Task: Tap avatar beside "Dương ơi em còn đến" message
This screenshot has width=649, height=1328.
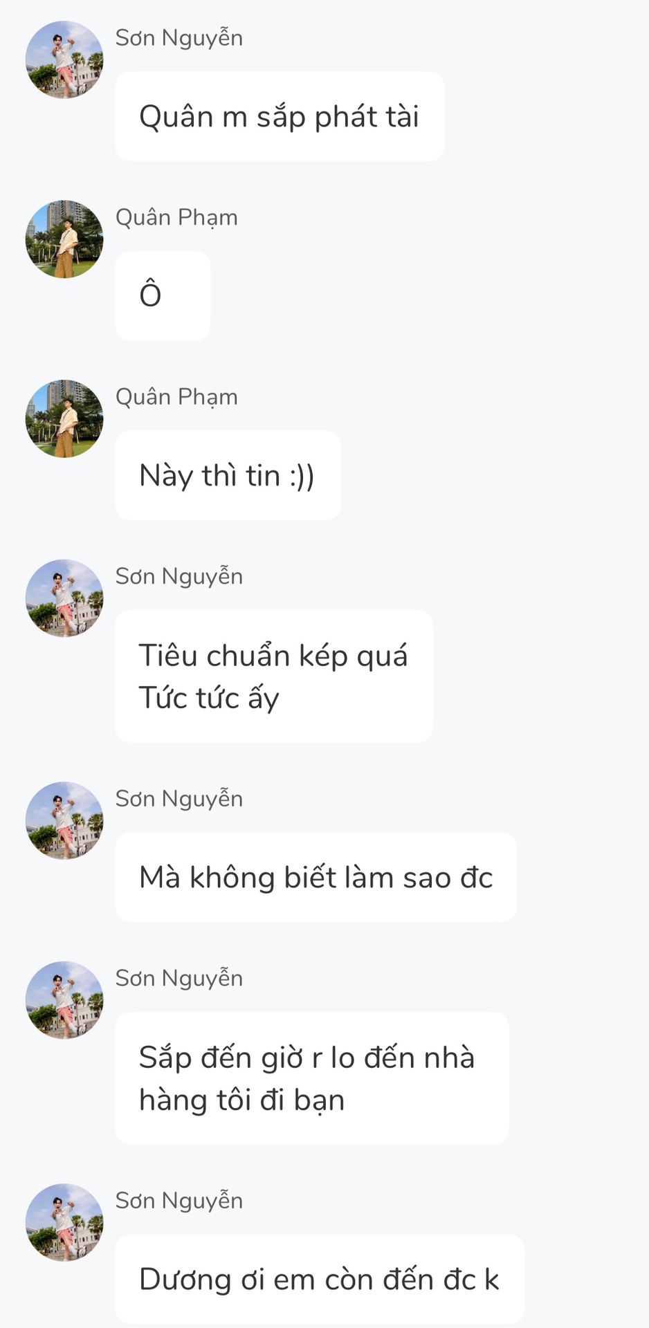Action: point(64,1222)
